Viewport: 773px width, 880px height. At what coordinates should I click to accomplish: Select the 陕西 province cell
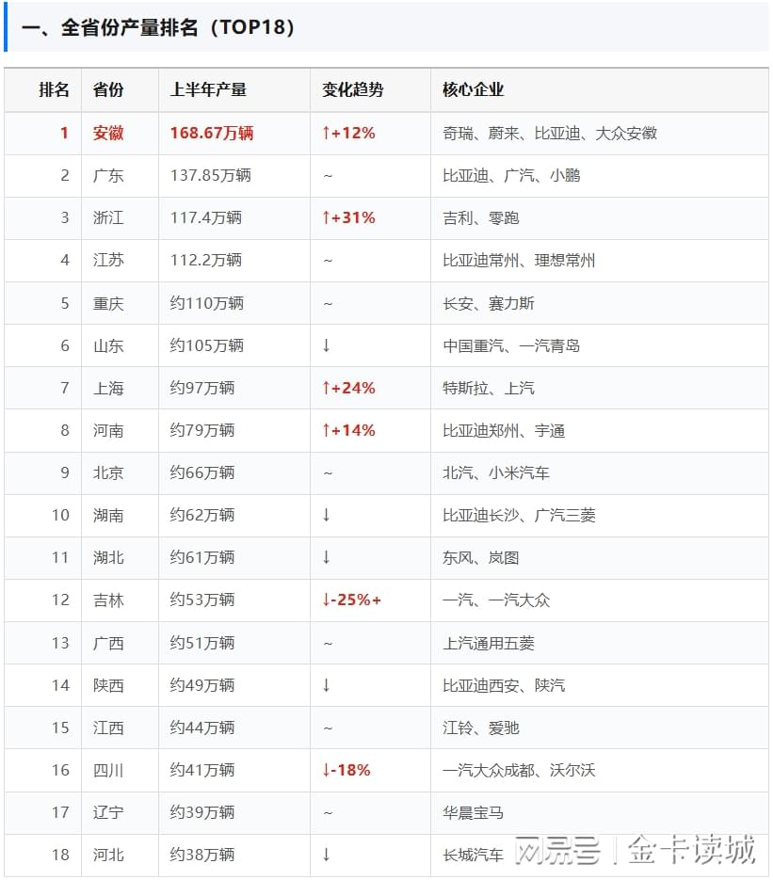(108, 685)
